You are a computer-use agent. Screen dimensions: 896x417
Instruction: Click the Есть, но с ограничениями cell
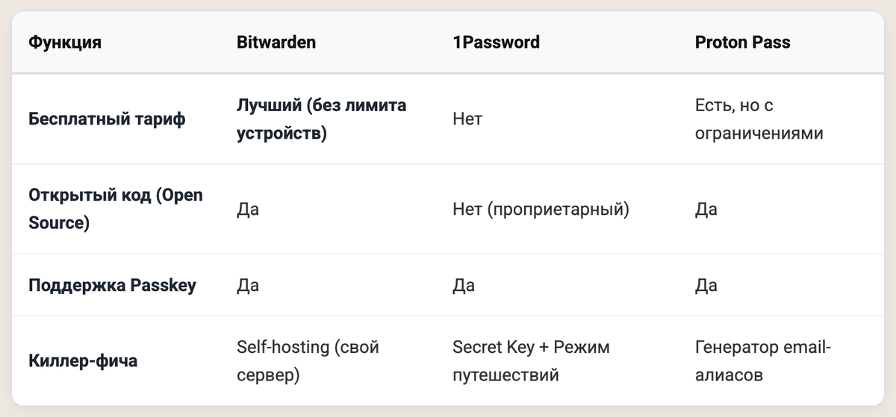coord(759,119)
